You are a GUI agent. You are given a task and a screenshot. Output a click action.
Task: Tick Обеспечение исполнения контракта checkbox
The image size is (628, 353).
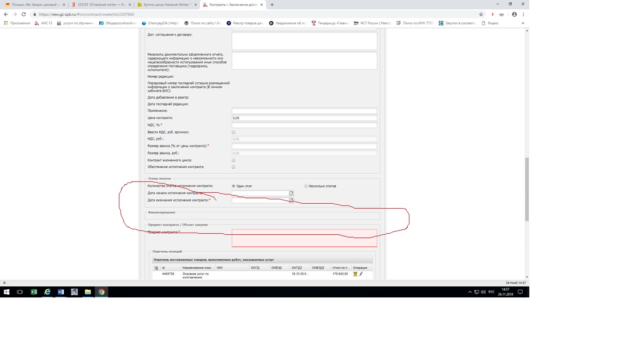(233, 167)
